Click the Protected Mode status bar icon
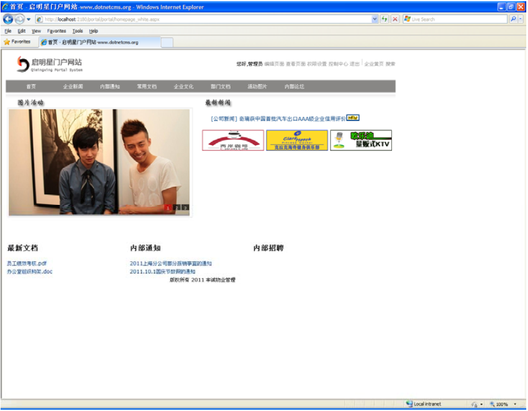 pos(474,405)
